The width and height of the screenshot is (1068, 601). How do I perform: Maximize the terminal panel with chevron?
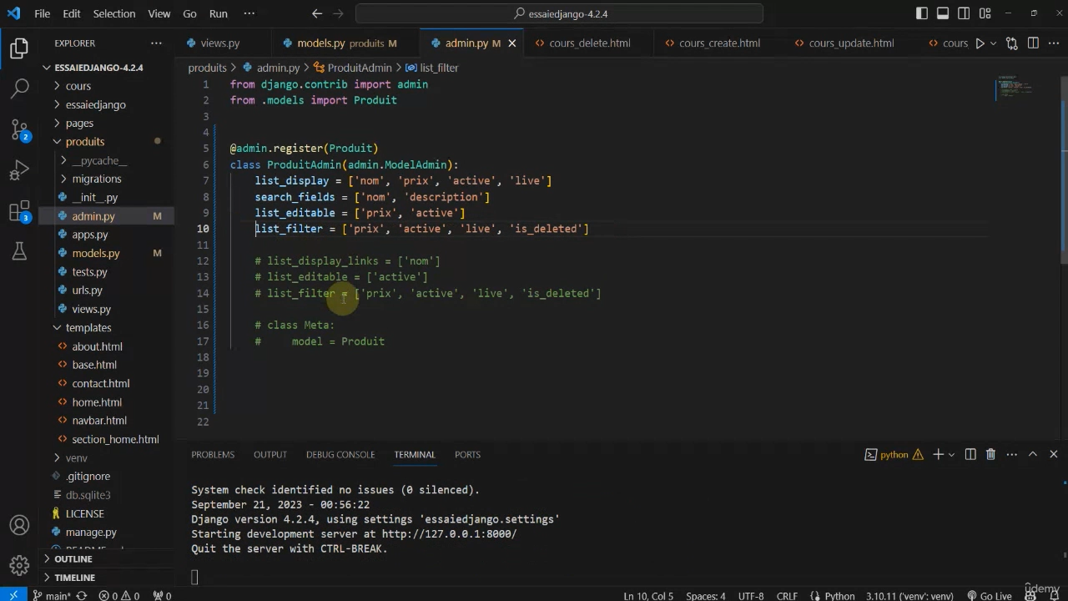coord(1032,454)
